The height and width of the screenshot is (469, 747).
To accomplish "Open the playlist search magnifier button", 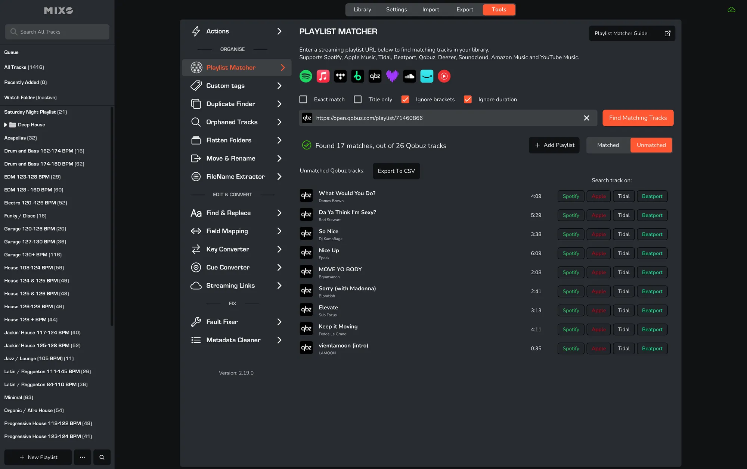I will [x=102, y=457].
